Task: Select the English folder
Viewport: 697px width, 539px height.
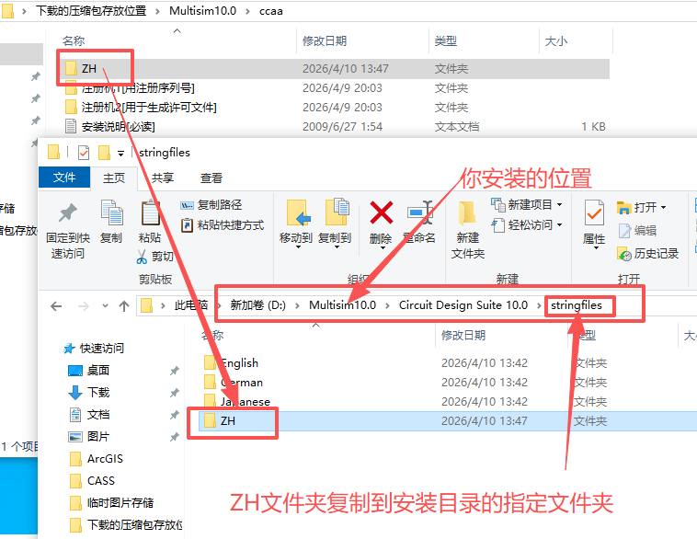Action: pos(231,363)
